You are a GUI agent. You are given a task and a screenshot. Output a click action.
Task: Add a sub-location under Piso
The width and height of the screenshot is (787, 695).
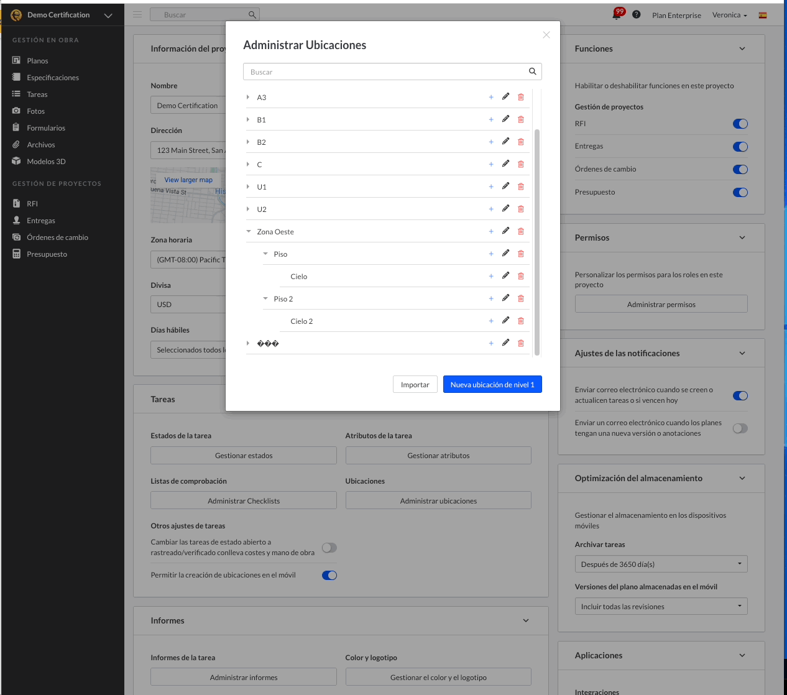coord(491,254)
